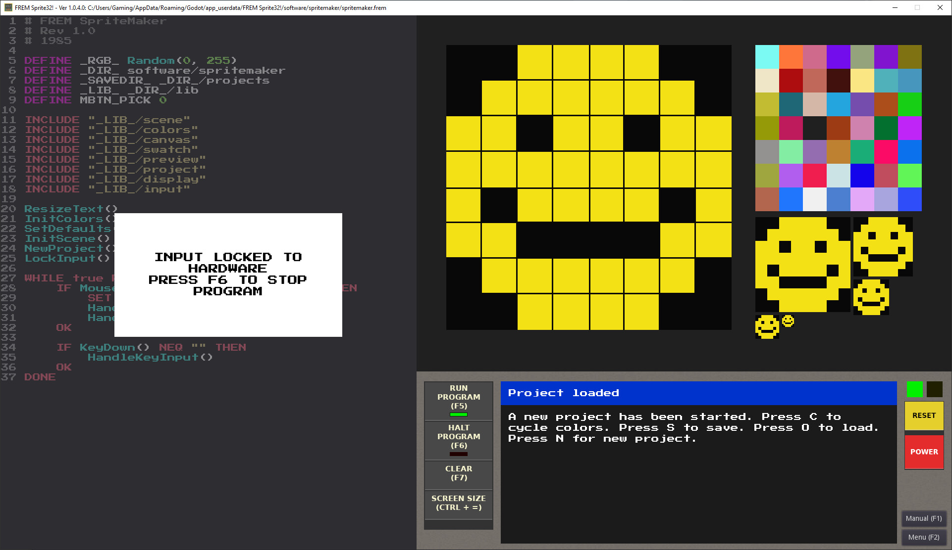Select the medium smiley preview
This screenshot has height=550, width=952.
[882, 246]
